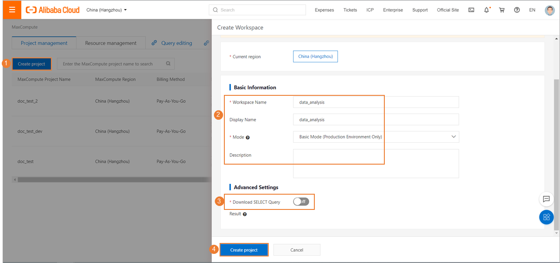Open Support menu
This screenshot has width=560, height=263.
[420, 10]
